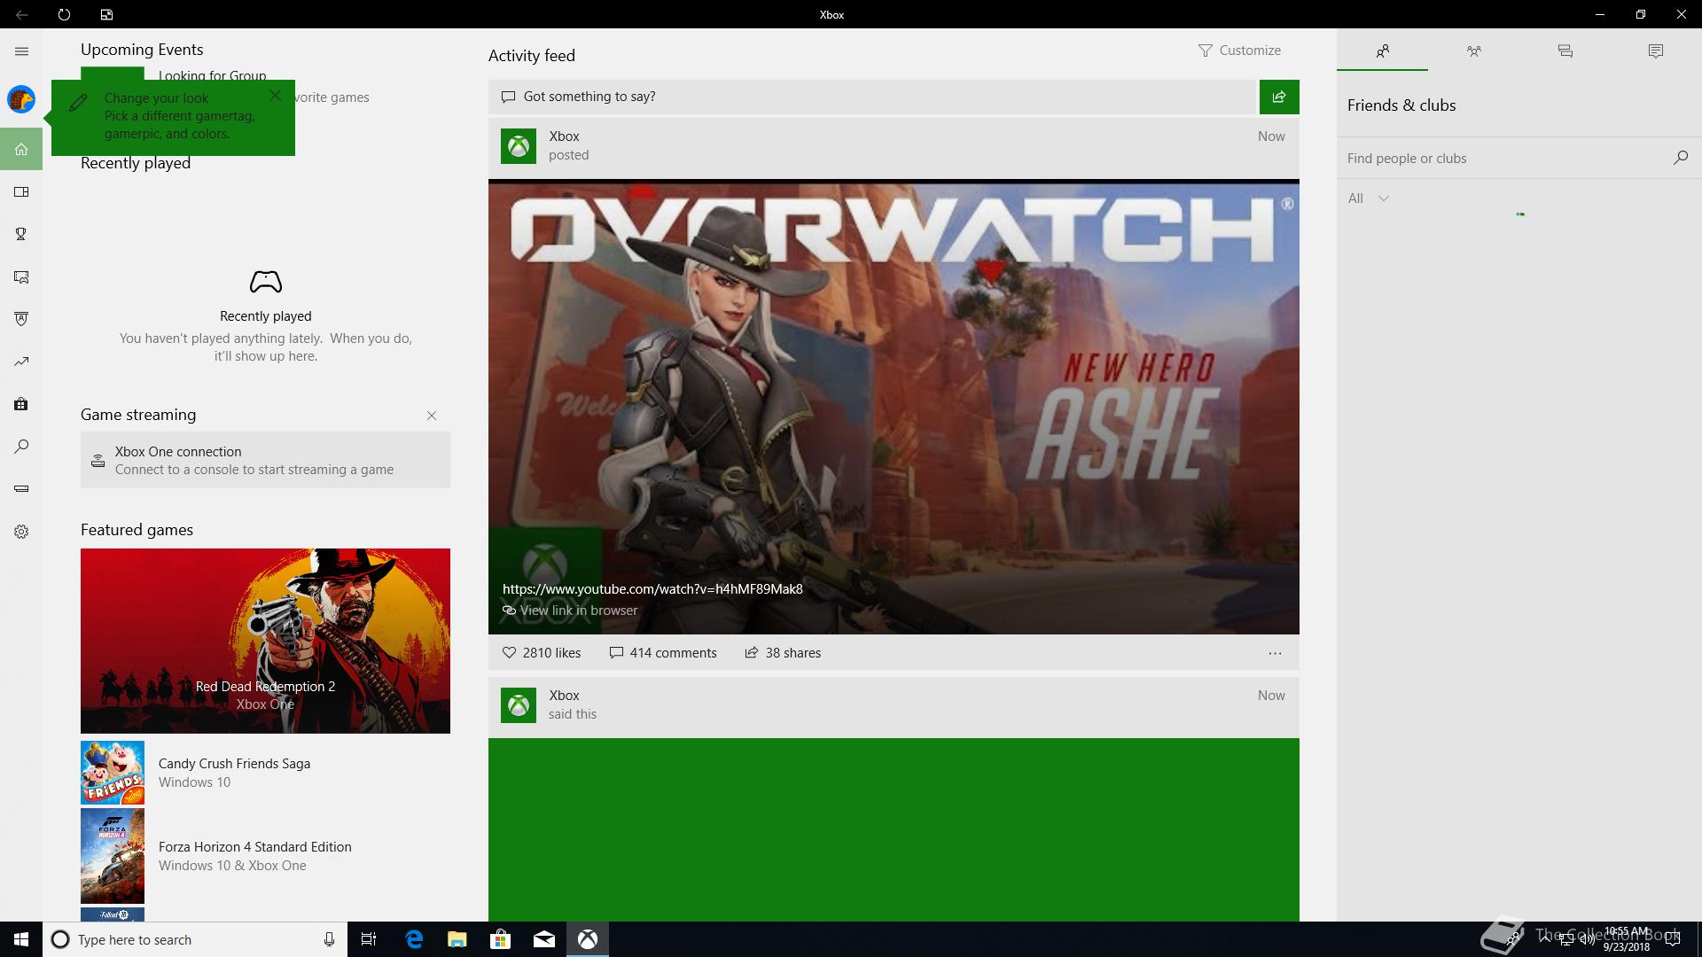Launch Microsoft Edge from taskbar
This screenshot has width=1702, height=957.
(414, 939)
